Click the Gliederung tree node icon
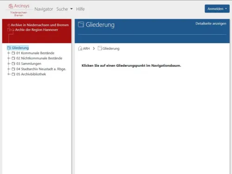 coord(9,48)
